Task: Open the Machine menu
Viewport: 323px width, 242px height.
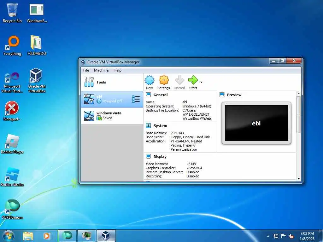Action: point(101,70)
